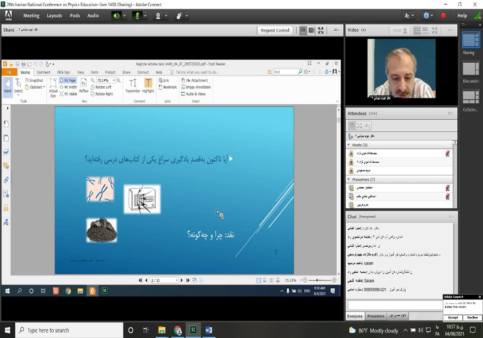The image size is (483, 338).
Task: Open Attendees pod options menu
Action: (450, 113)
